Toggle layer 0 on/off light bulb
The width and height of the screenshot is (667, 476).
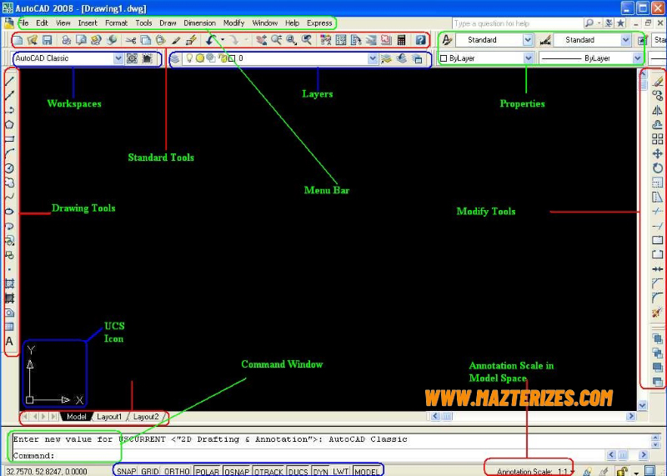point(189,58)
